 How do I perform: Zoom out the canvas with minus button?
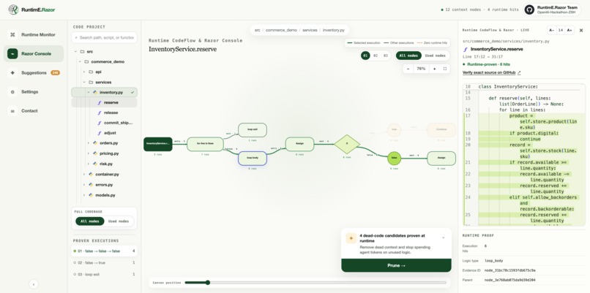[408, 69]
